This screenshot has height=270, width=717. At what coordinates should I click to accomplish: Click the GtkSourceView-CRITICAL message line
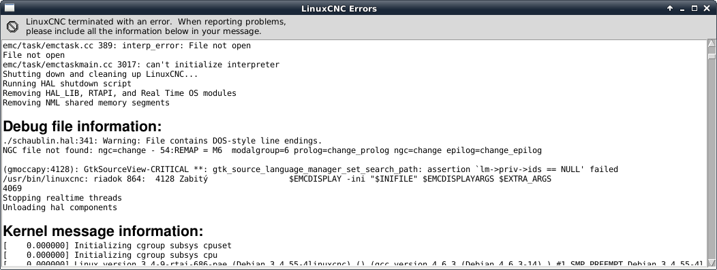pos(311,169)
